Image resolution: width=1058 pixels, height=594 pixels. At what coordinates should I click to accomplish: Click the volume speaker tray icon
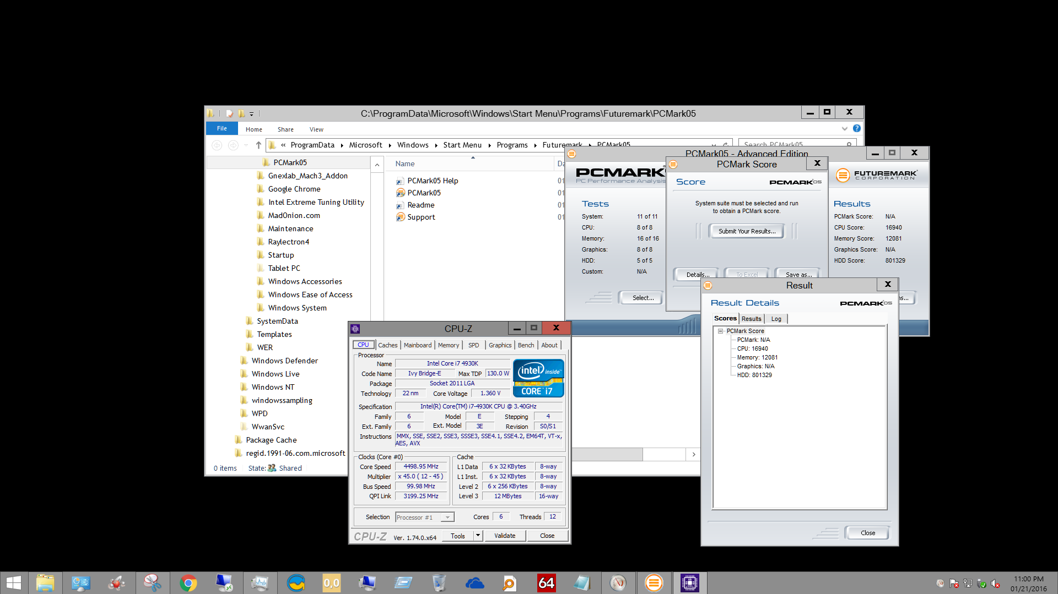[x=995, y=584]
